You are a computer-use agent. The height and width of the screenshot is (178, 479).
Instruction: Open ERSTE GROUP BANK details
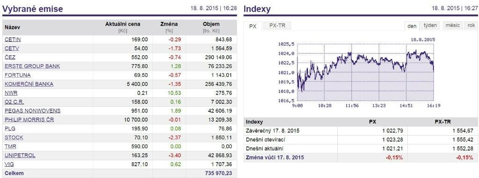[x=32, y=66]
